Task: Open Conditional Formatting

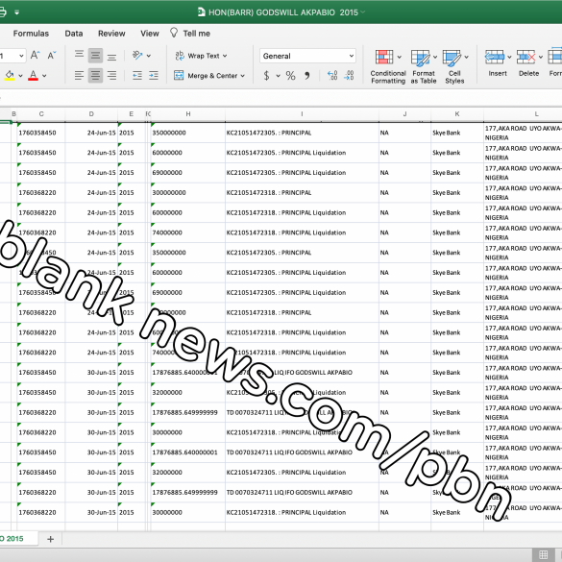Action: pyautogui.click(x=388, y=66)
